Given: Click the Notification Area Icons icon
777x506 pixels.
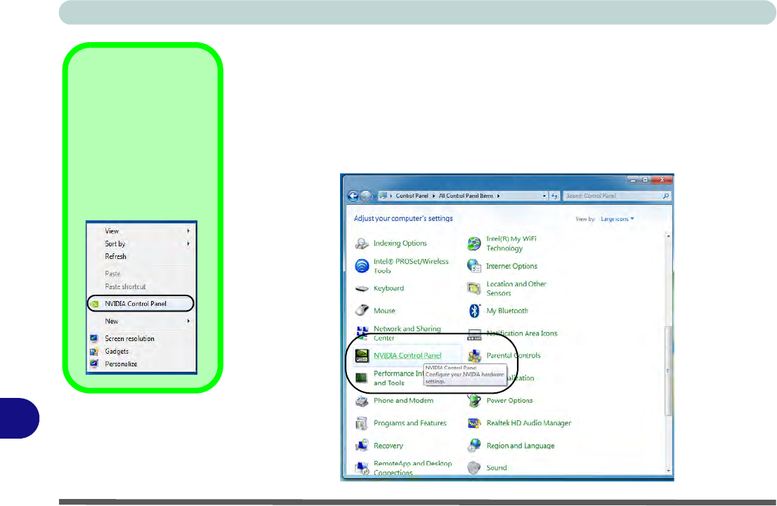Looking at the screenshot, I should click(474, 335).
